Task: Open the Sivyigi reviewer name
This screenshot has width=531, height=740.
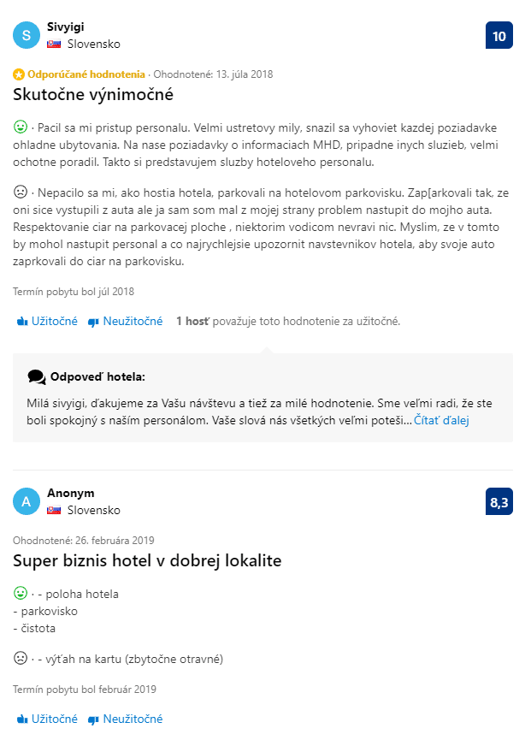Action: [x=66, y=27]
